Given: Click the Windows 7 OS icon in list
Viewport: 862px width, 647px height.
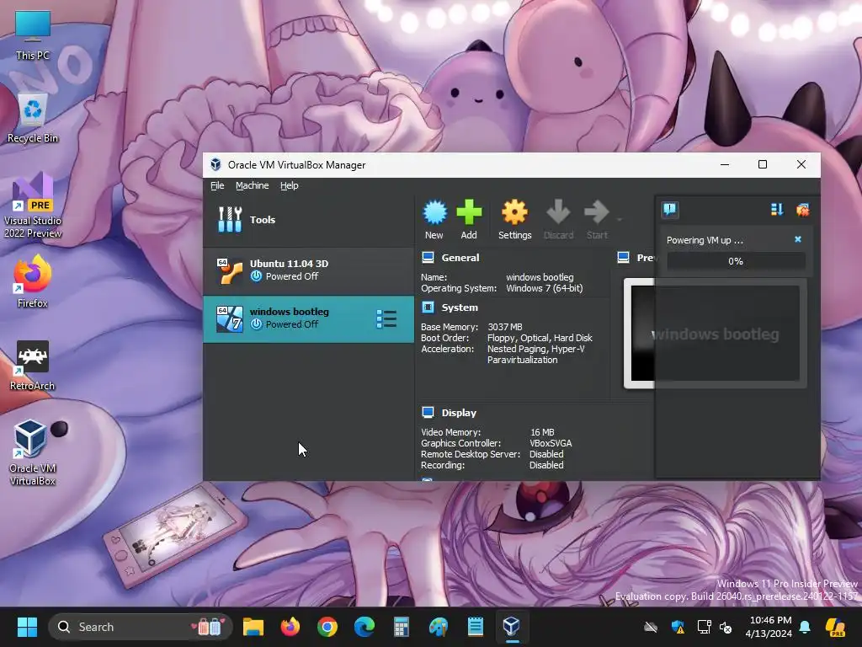Looking at the screenshot, I should [x=229, y=319].
